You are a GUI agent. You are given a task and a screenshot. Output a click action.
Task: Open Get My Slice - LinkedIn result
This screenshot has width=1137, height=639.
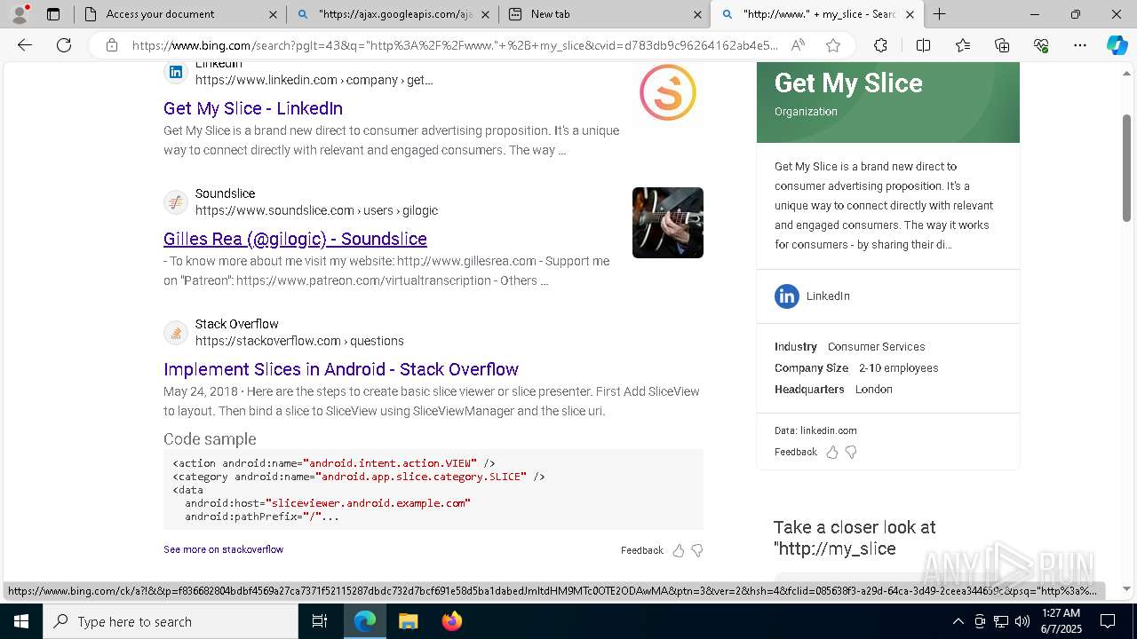253,108
